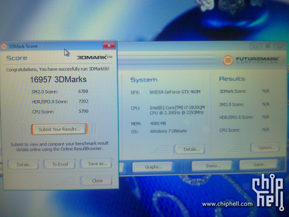Select the Windows 7 Ultimate OS text
This screenshot has width=289, height=217.
[168, 131]
